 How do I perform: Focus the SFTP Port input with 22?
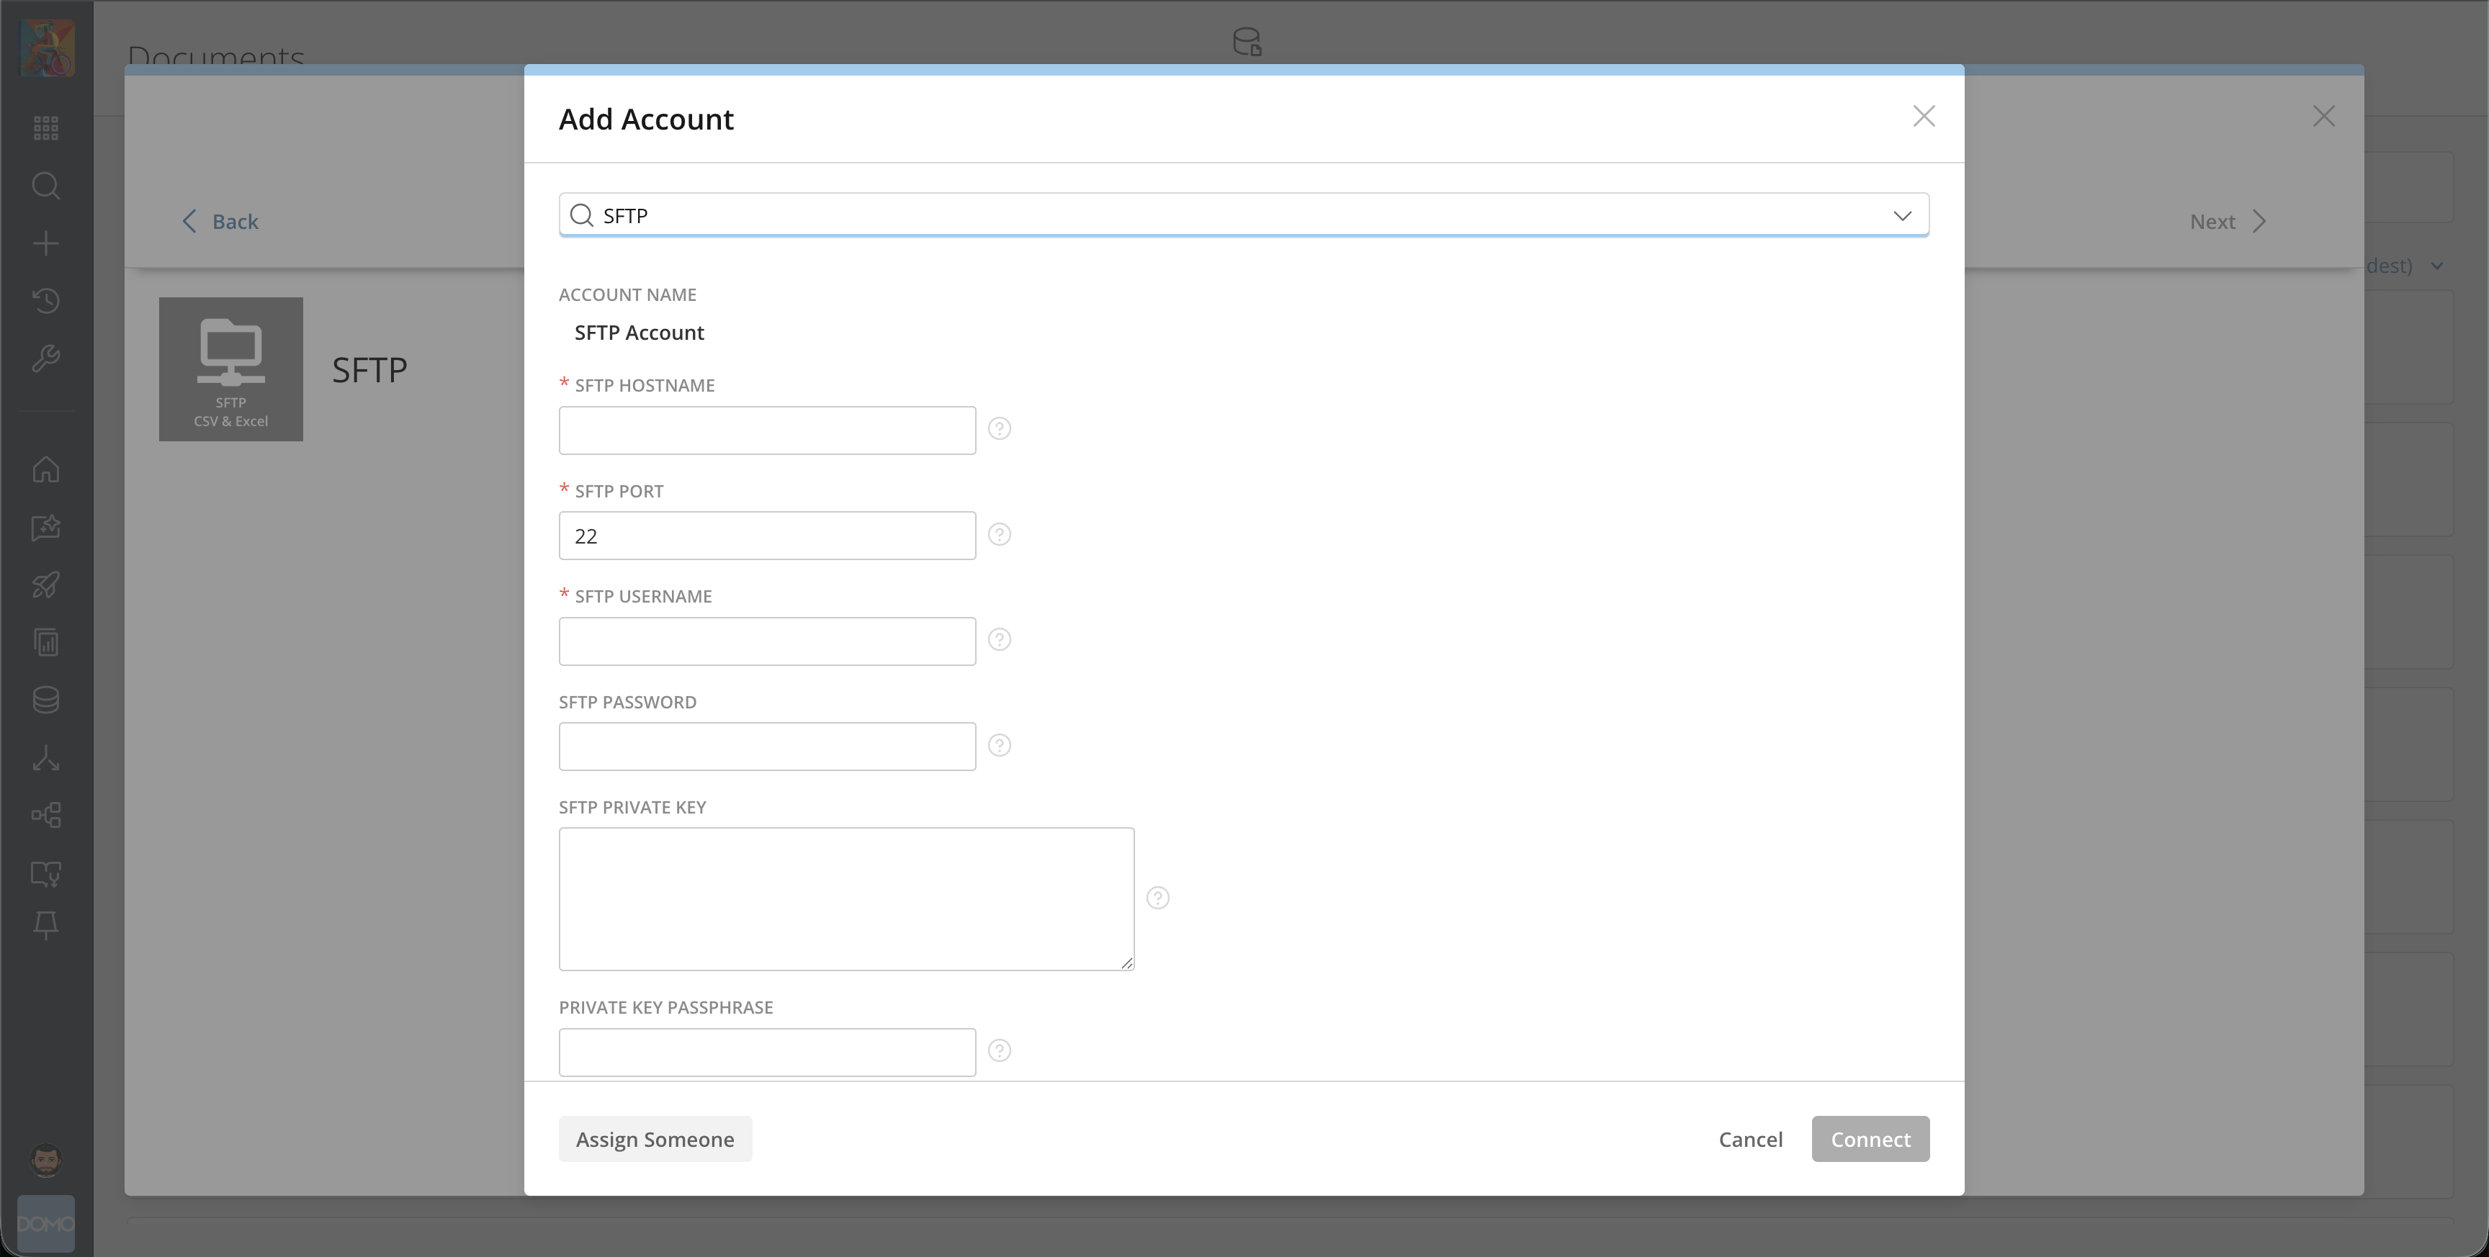(x=767, y=535)
